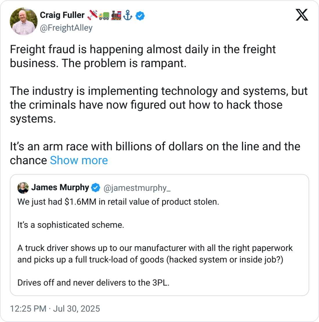This screenshot has height=322, width=319.
Task: Click the airplane emoji beside Craig Fuller
Action: (x=93, y=16)
